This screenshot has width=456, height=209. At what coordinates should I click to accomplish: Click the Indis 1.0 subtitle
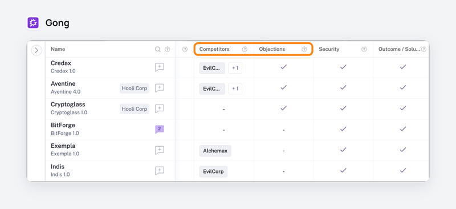pos(60,175)
